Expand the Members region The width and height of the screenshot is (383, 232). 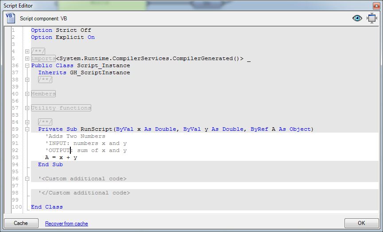coord(27,94)
